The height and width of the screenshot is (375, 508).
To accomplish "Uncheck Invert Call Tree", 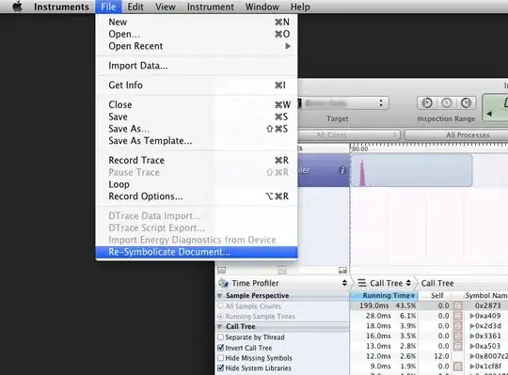I will (x=221, y=348).
